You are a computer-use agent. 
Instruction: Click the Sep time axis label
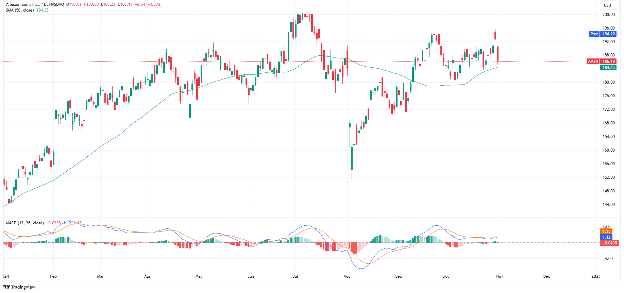[x=399, y=276]
